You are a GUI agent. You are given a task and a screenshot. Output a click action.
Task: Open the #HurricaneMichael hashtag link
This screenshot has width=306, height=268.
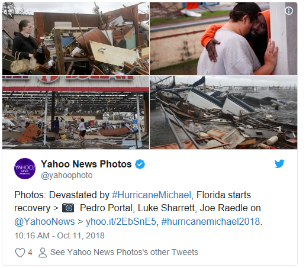click(152, 195)
